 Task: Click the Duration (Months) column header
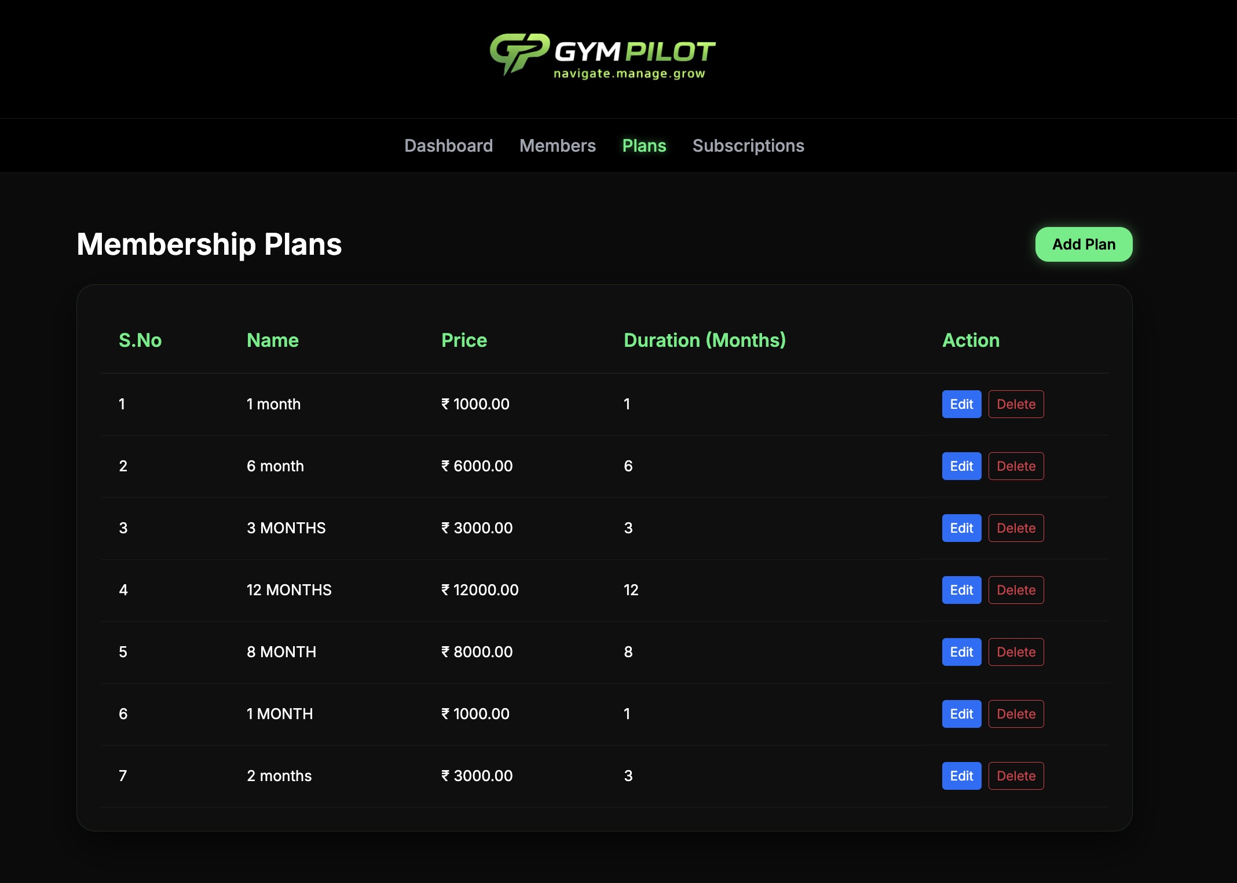pos(704,340)
